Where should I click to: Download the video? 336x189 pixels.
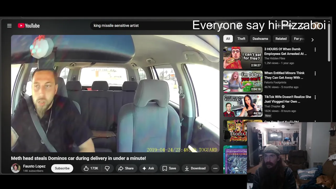coord(195,168)
